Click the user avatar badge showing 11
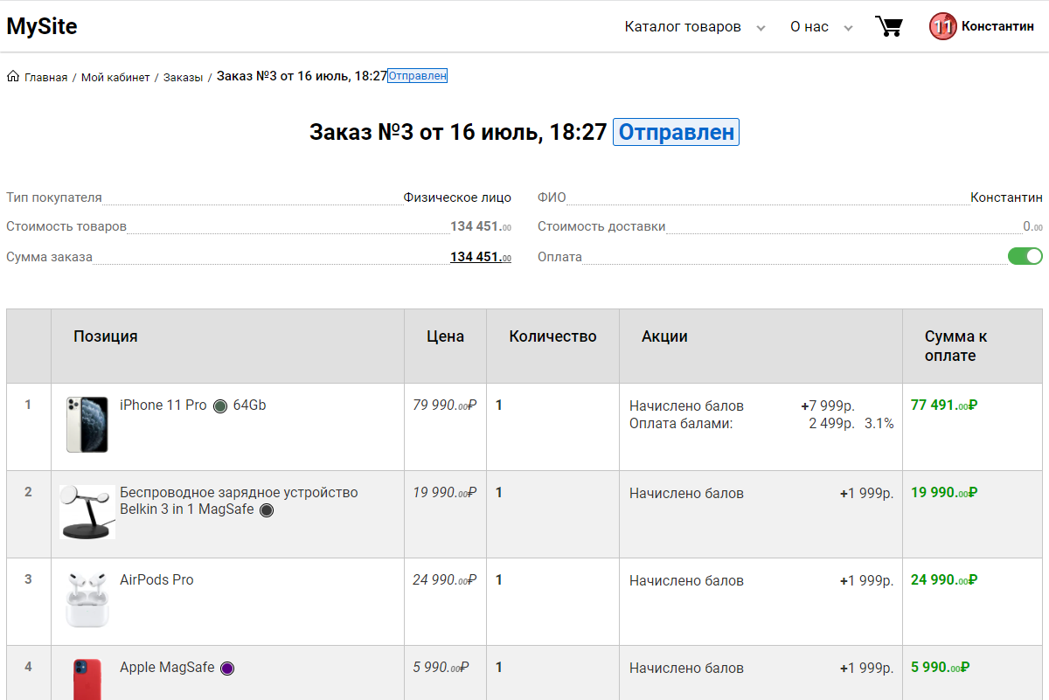The image size is (1049, 700). (943, 26)
